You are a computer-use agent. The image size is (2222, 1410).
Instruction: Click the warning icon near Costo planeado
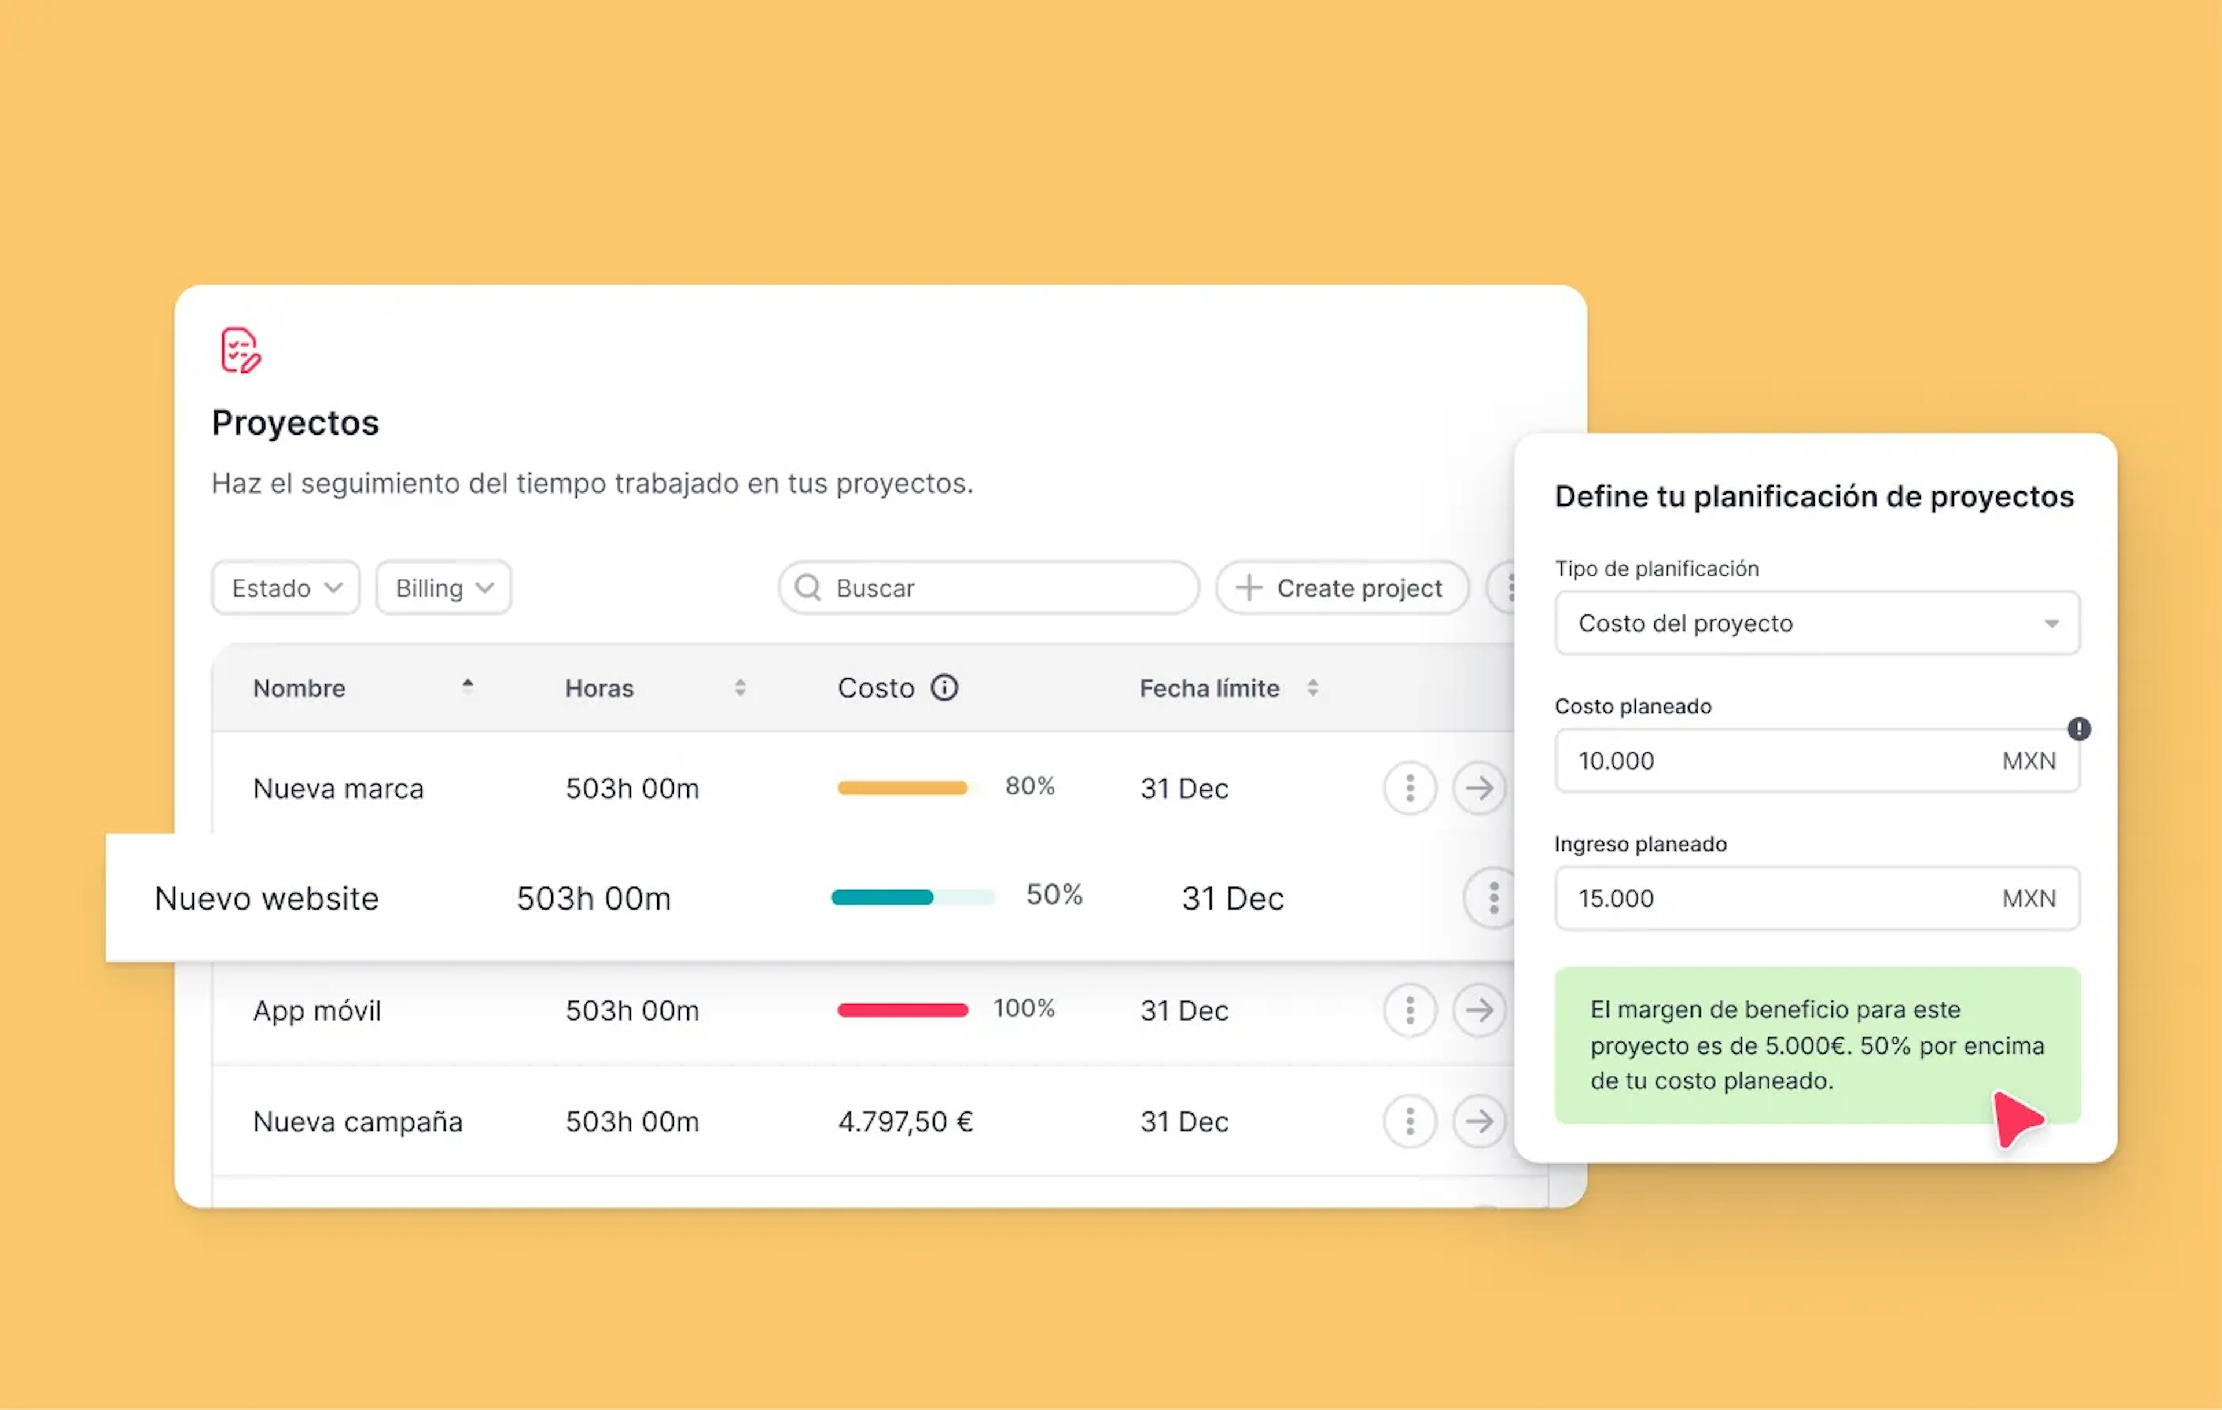pyautogui.click(x=2079, y=729)
